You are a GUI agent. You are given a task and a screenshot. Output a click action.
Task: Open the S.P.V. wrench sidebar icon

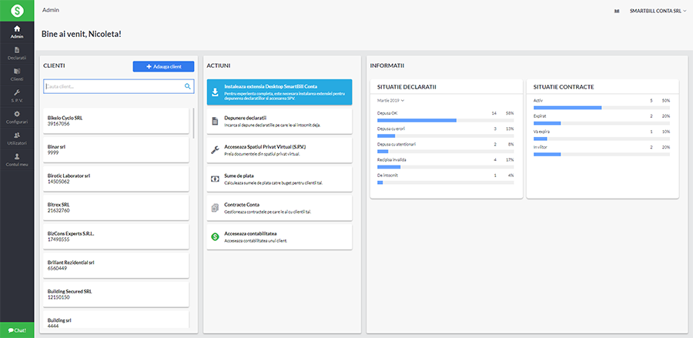tap(17, 95)
